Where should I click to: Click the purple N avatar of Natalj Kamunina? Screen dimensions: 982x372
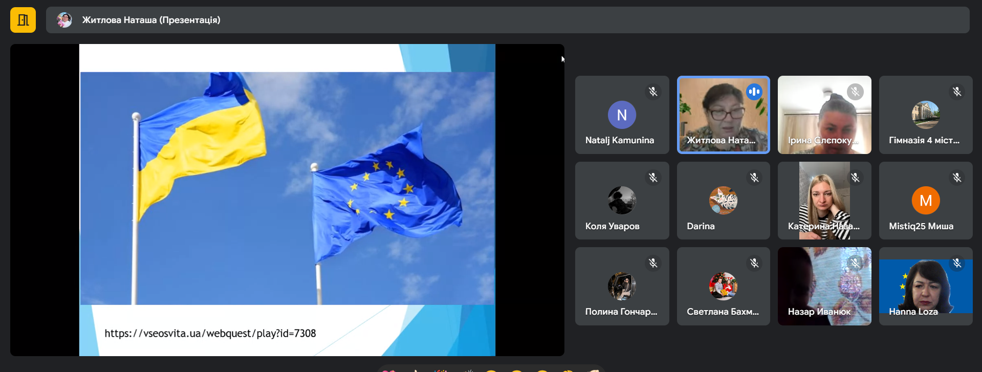pos(622,115)
